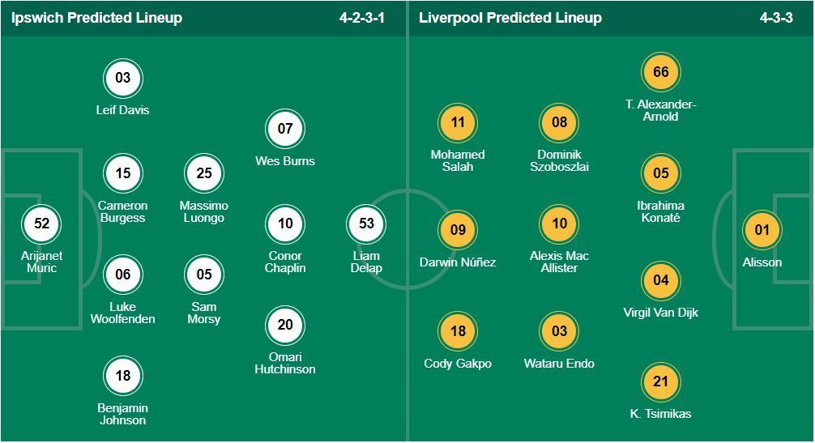Click the Liverpool Predicted Lineup heading
The height and width of the screenshot is (443, 815).
coord(510,18)
